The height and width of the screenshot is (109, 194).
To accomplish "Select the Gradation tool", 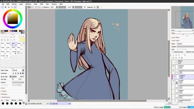I will [14, 53].
